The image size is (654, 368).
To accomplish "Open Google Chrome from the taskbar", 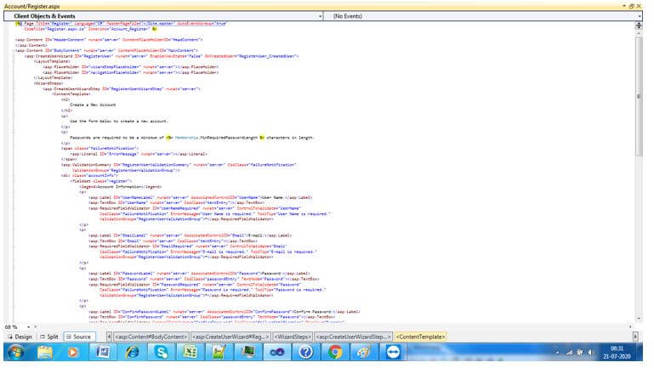I will (335, 353).
